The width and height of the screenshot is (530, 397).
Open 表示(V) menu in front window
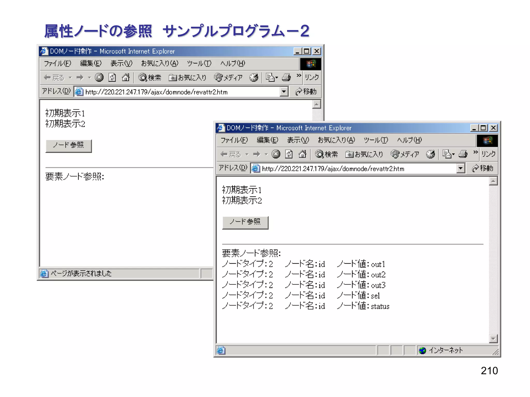(x=298, y=140)
